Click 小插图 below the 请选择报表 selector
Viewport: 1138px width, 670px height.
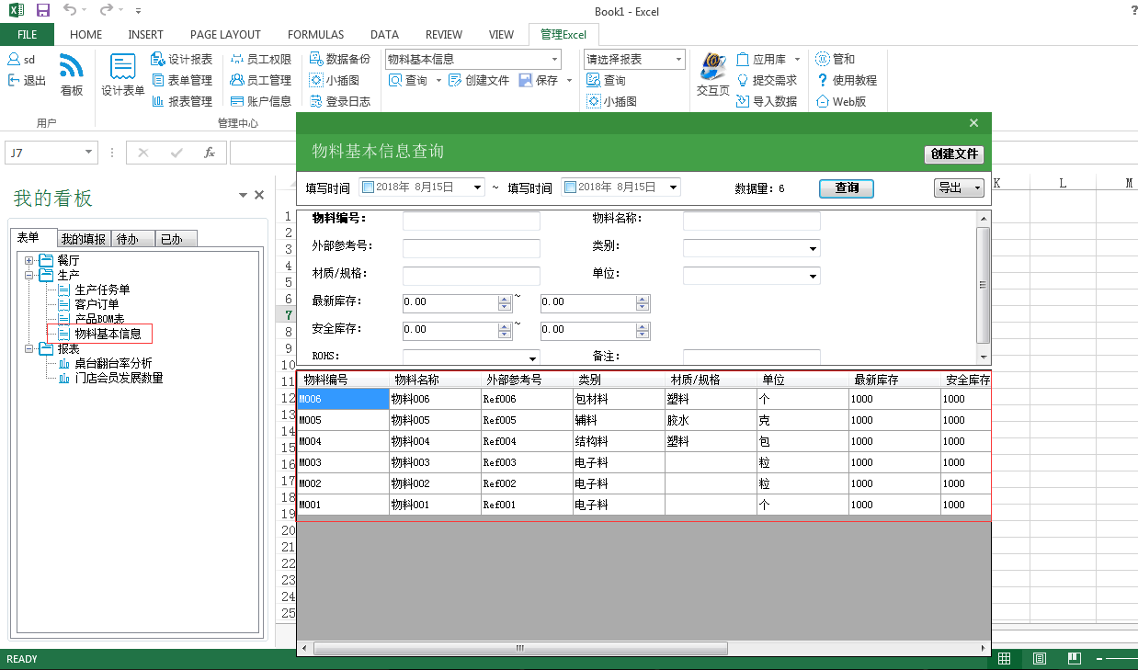coord(612,101)
